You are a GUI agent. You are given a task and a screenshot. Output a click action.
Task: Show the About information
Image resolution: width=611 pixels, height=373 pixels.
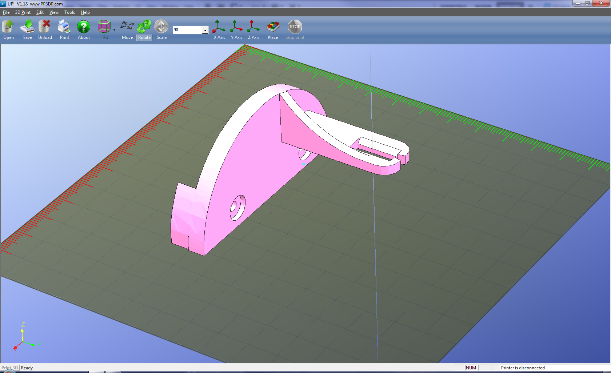(x=84, y=27)
